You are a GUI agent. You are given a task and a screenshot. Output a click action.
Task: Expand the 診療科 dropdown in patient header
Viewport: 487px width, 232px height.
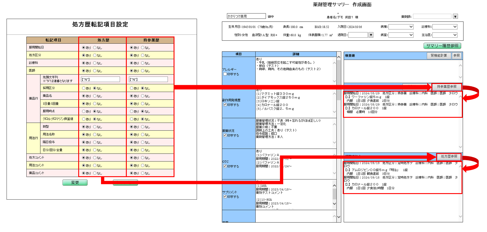455,27
